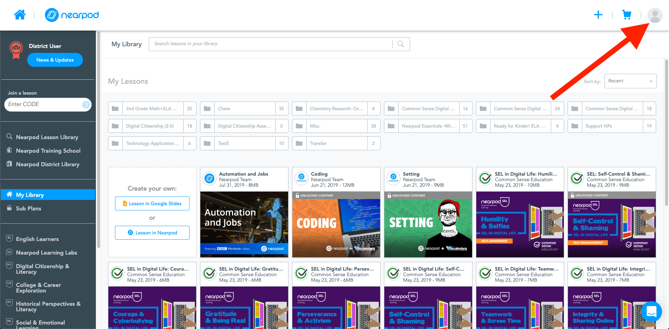Go to Nearpod Lesson Library
This screenshot has width=669, height=329.
click(47, 137)
